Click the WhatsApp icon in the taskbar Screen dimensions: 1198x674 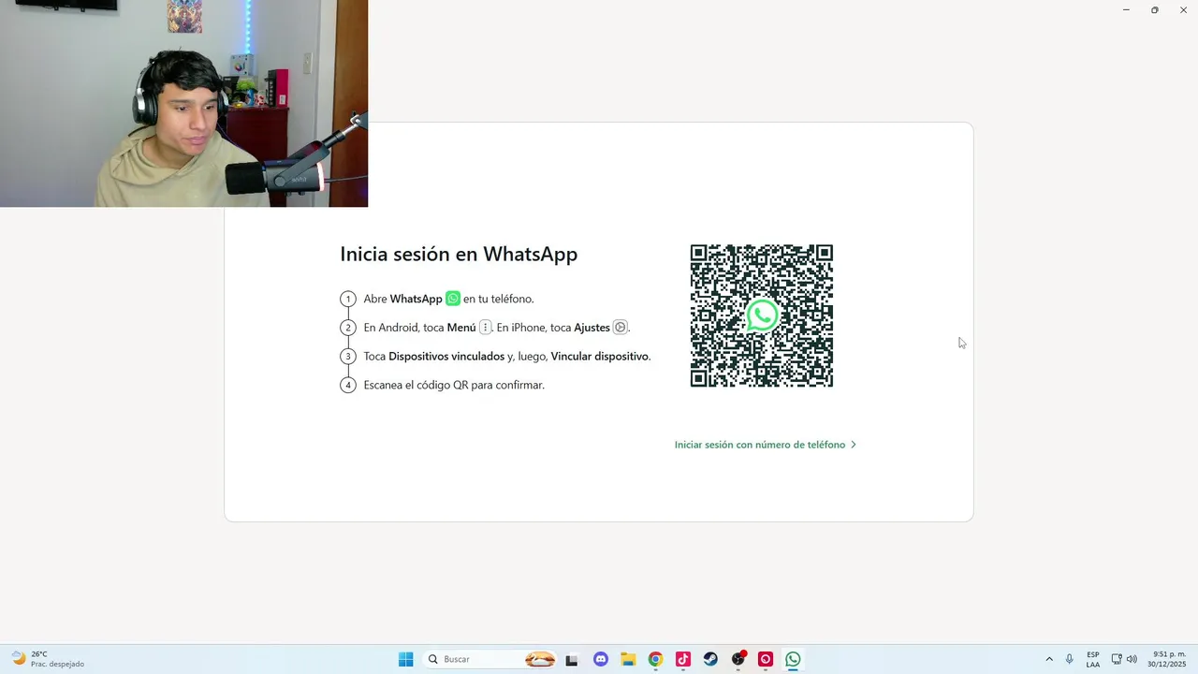(793, 659)
